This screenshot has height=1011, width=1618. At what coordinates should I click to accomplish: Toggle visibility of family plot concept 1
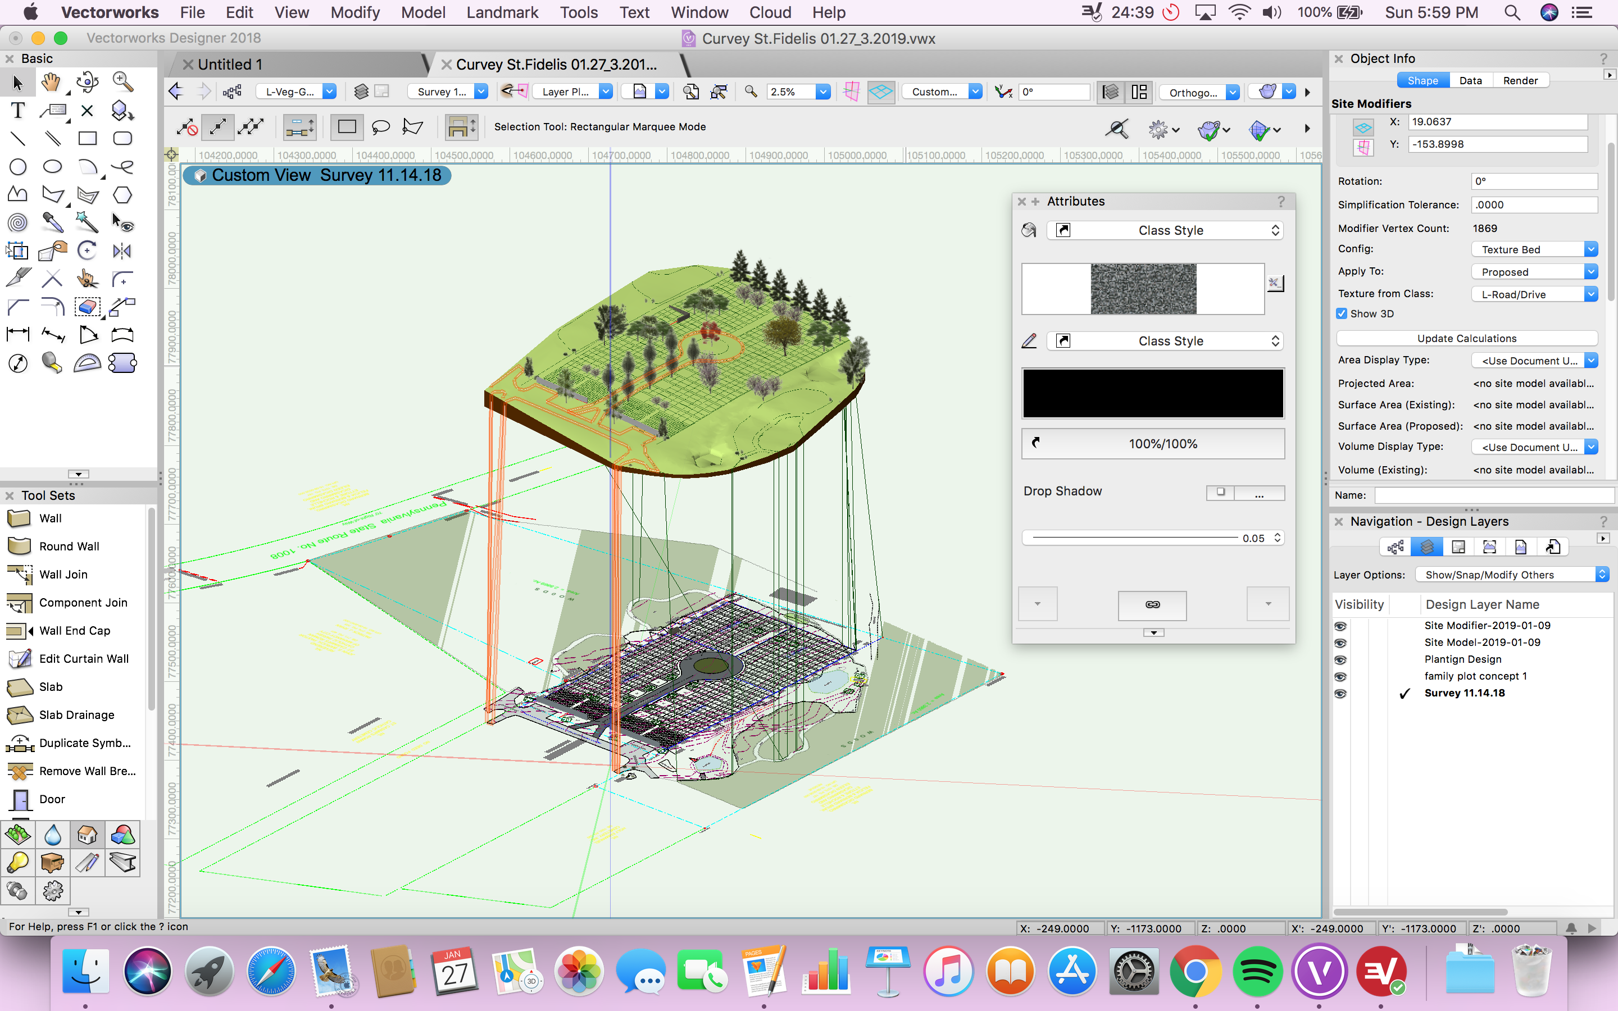click(1341, 676)
